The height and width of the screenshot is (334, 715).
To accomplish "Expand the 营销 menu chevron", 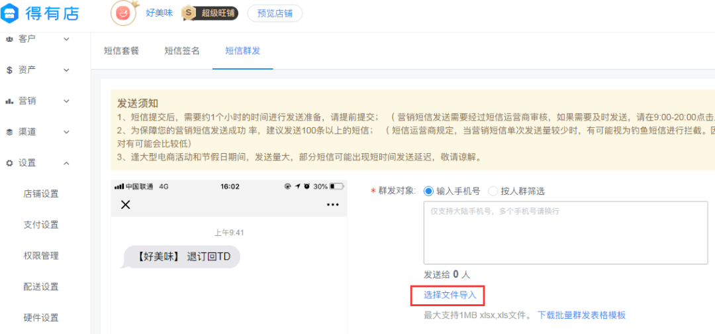I will click(66, 101).
